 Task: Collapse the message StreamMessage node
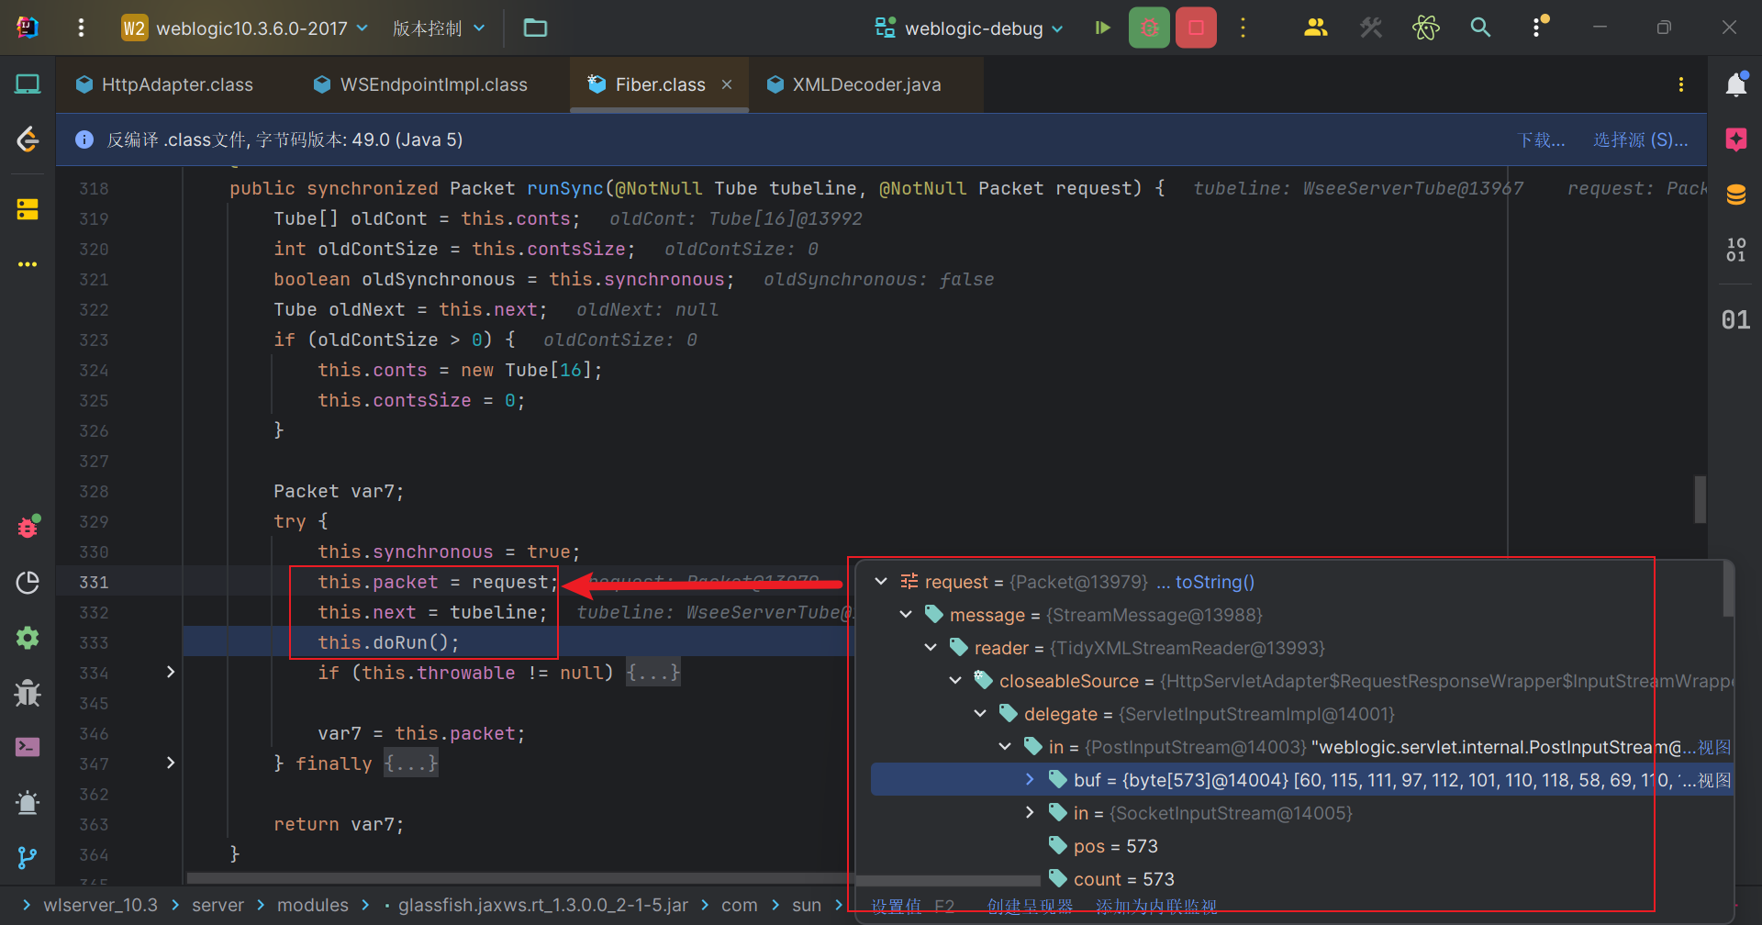[906, 614]
